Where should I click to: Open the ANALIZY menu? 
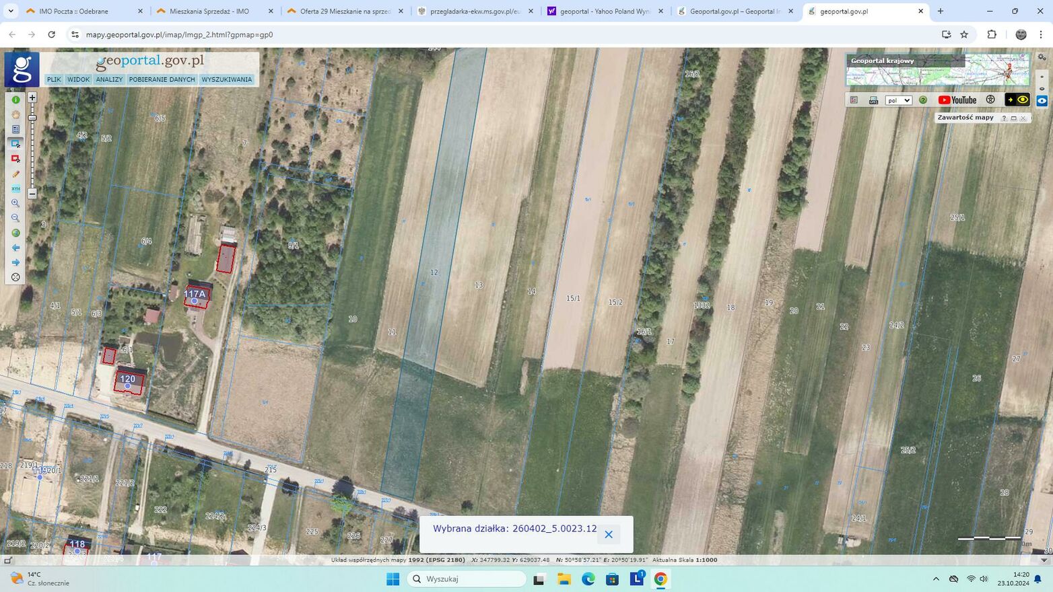(109, 79)
